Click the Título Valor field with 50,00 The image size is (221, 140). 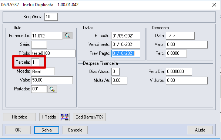pyautogui.click(x=52, y=80)
